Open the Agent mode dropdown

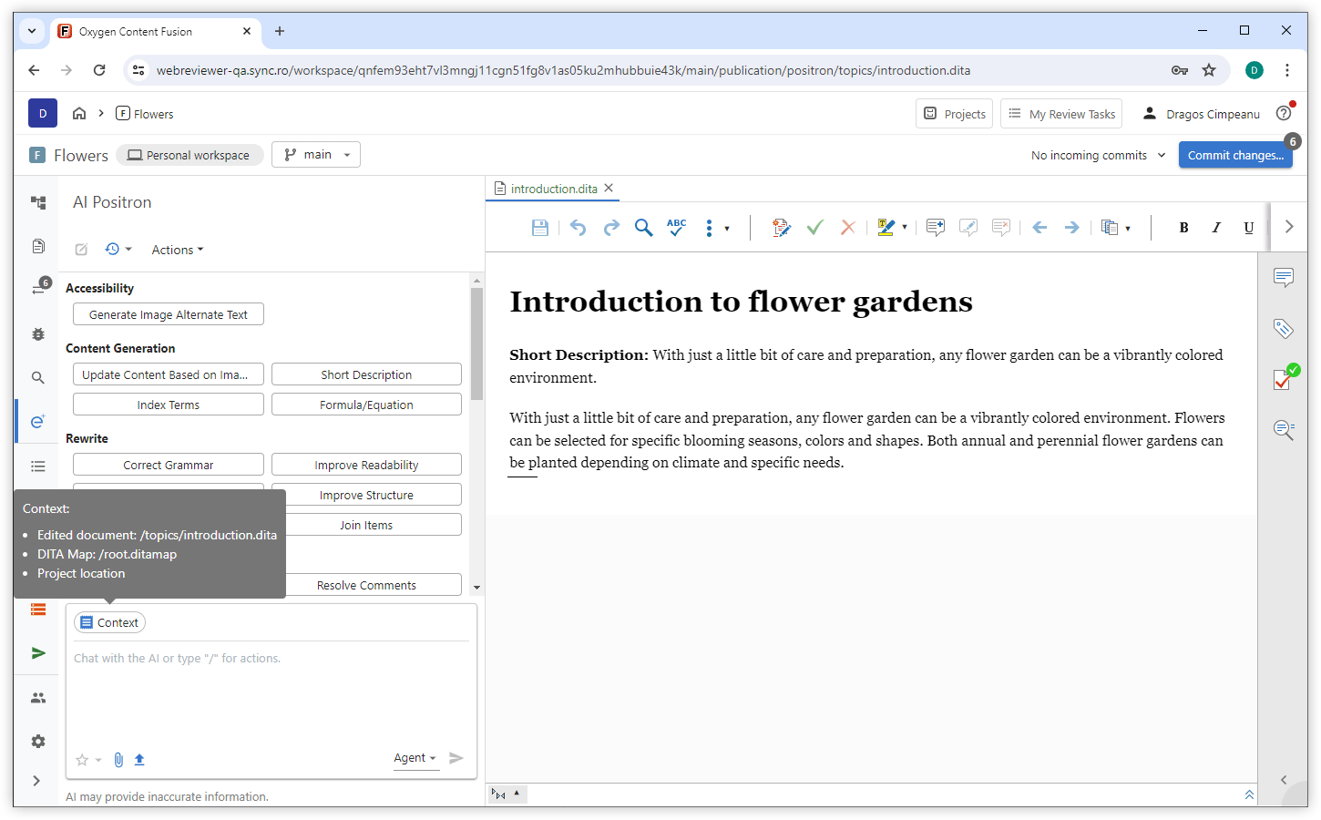(x=415, y=758)
